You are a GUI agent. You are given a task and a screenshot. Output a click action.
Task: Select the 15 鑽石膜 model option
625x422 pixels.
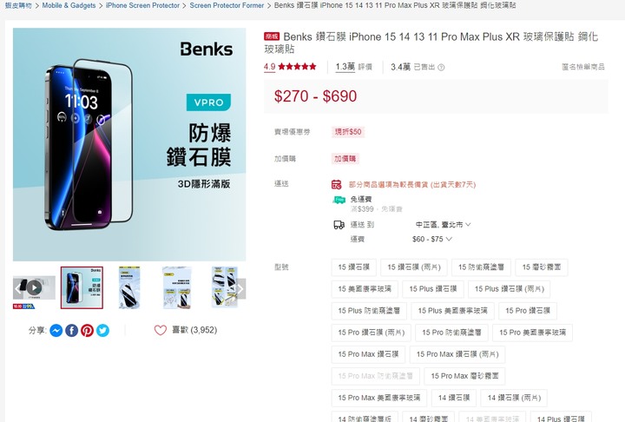coord(354,267)
